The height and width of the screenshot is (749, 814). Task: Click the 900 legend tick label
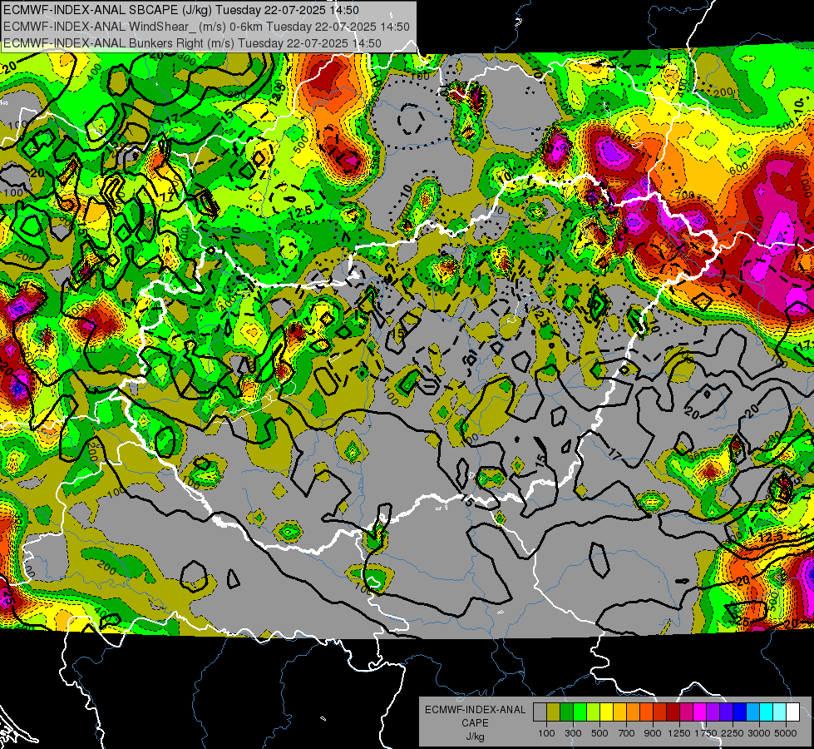click(653, 733)
